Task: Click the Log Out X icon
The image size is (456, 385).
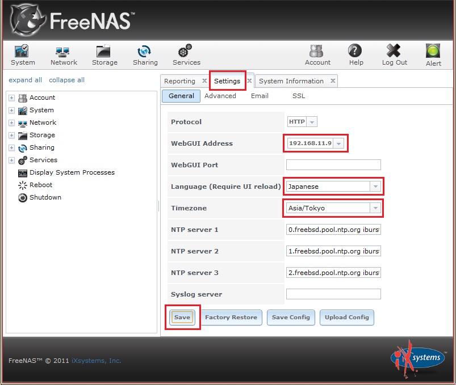Action: point(394,51)
